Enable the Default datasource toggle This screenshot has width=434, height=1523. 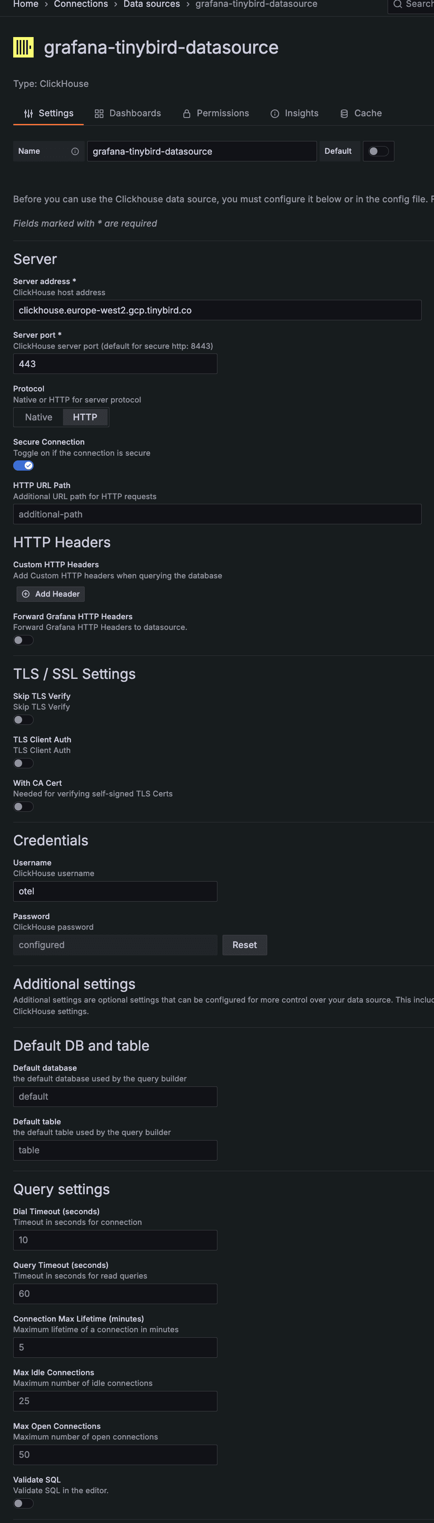pos(379,151)
